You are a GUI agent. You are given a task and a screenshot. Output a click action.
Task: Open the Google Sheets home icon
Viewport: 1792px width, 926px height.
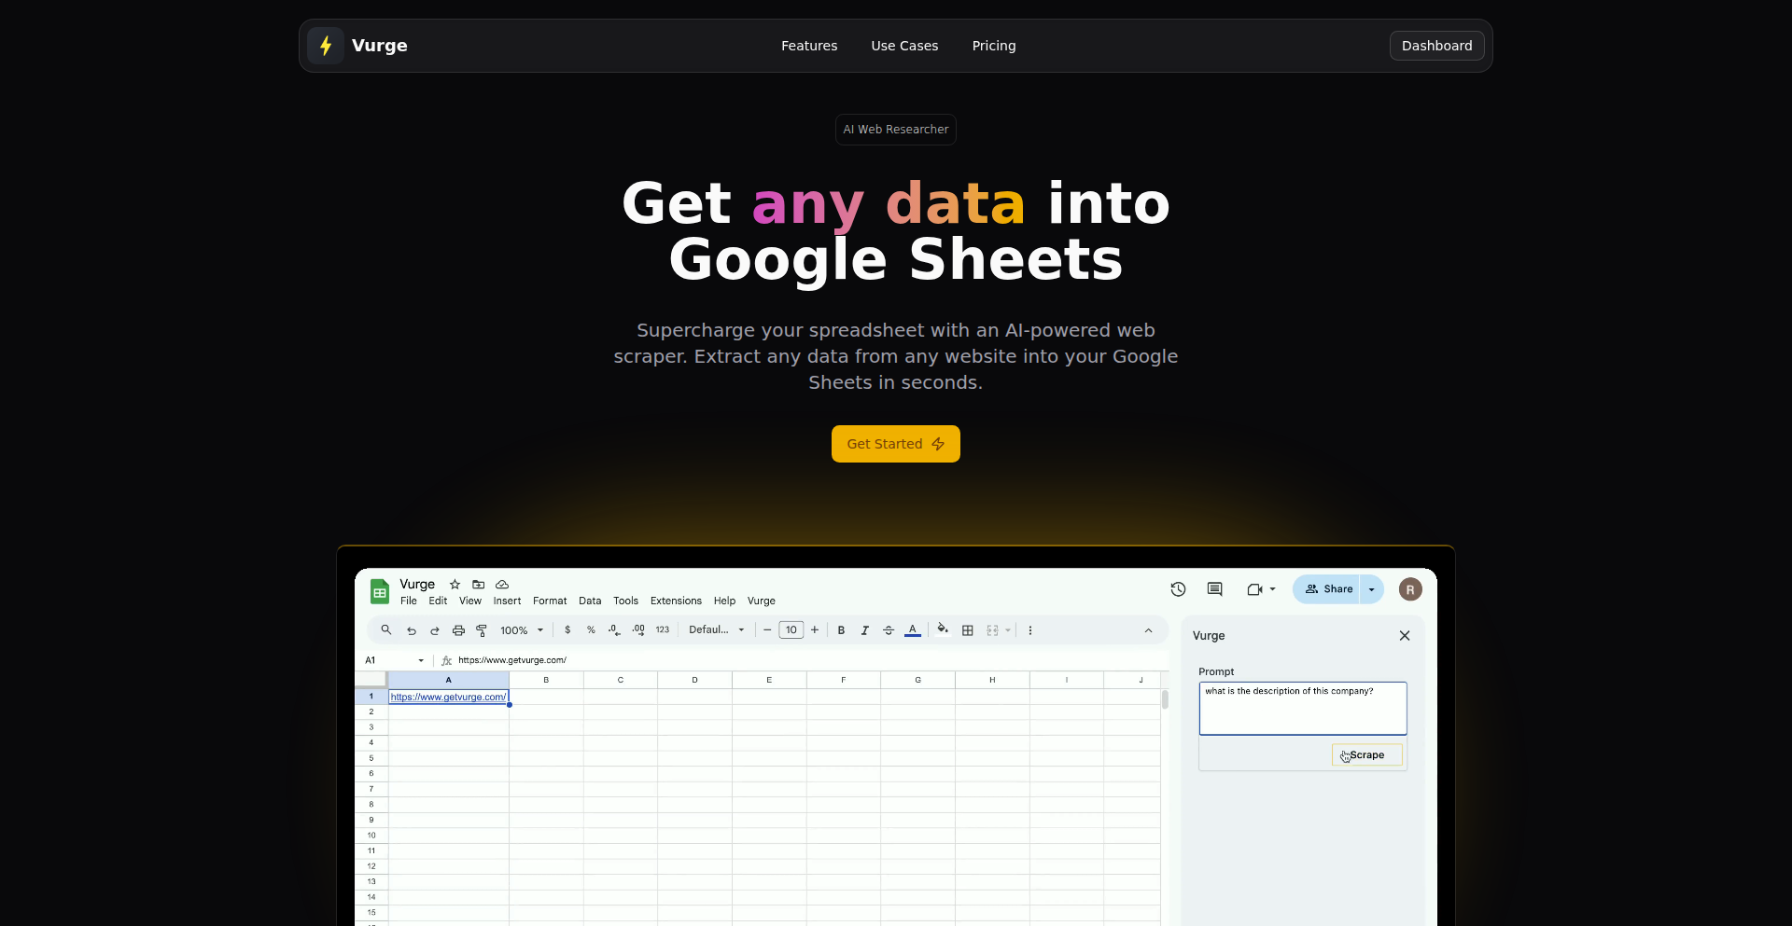point(380,591)
